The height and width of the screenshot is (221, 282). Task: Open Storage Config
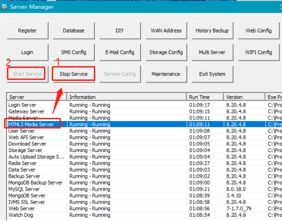click(166, 52)
